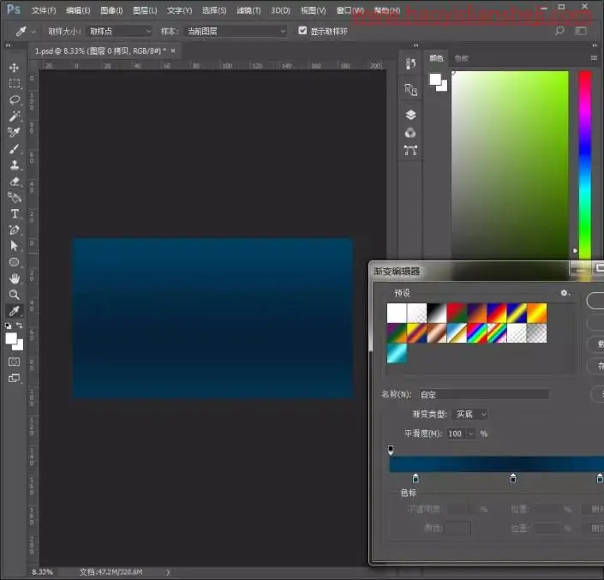
Task: Open the 图像(I) menu
Action: coord(111,10)
